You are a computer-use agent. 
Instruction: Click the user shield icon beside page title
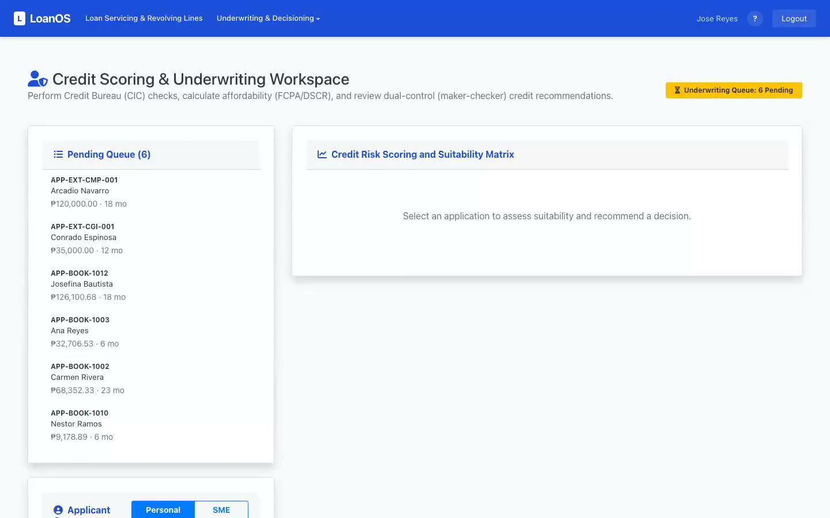coord(37,78)
